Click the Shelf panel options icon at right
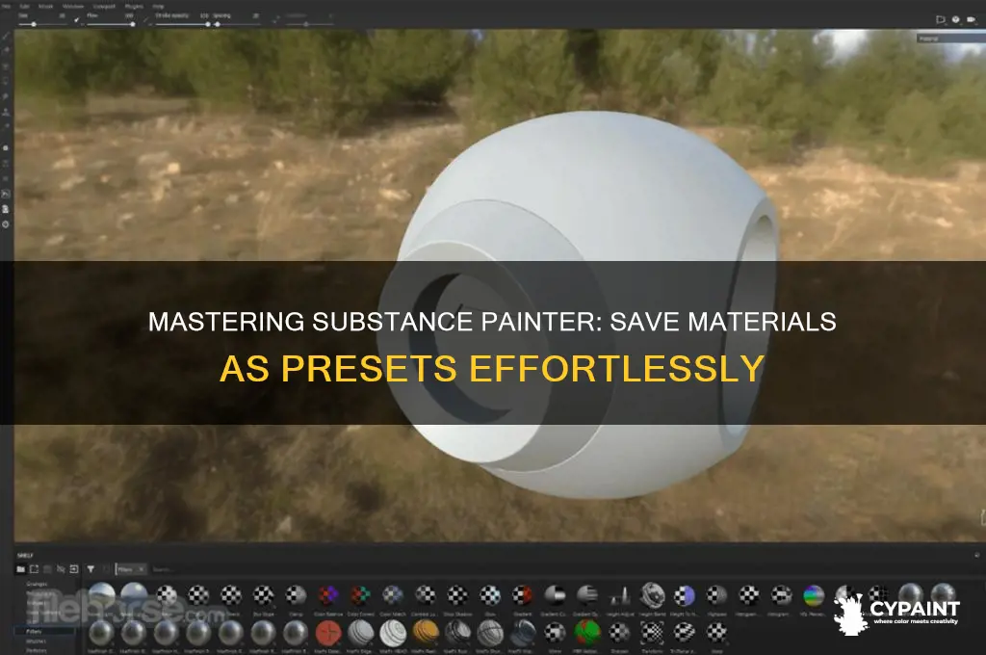 [x=976, y=555]
